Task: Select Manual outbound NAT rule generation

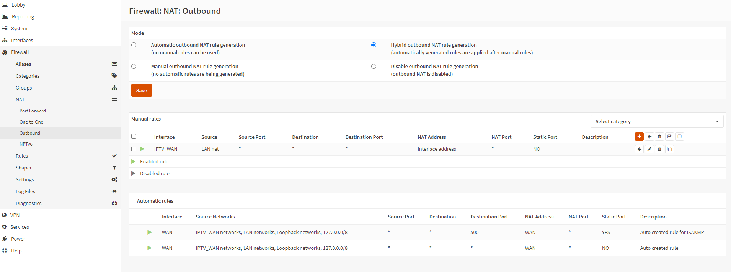Action: 134,66
